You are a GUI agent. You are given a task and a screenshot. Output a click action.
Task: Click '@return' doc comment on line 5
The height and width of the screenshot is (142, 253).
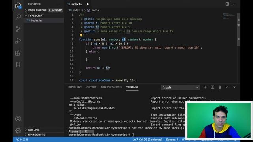point(90,31)
